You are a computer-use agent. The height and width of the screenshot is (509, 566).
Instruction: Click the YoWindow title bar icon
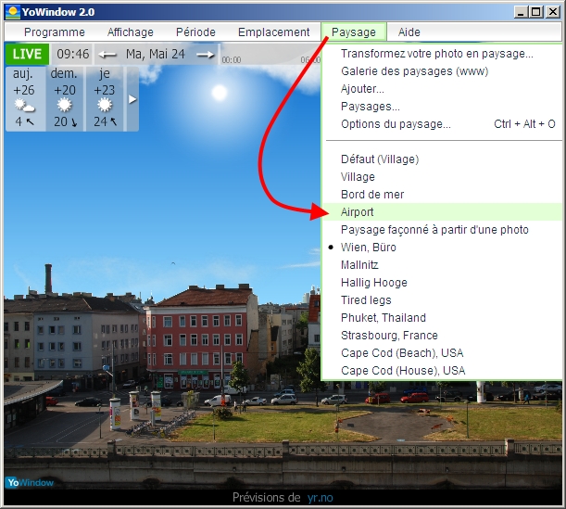point(13,12)
